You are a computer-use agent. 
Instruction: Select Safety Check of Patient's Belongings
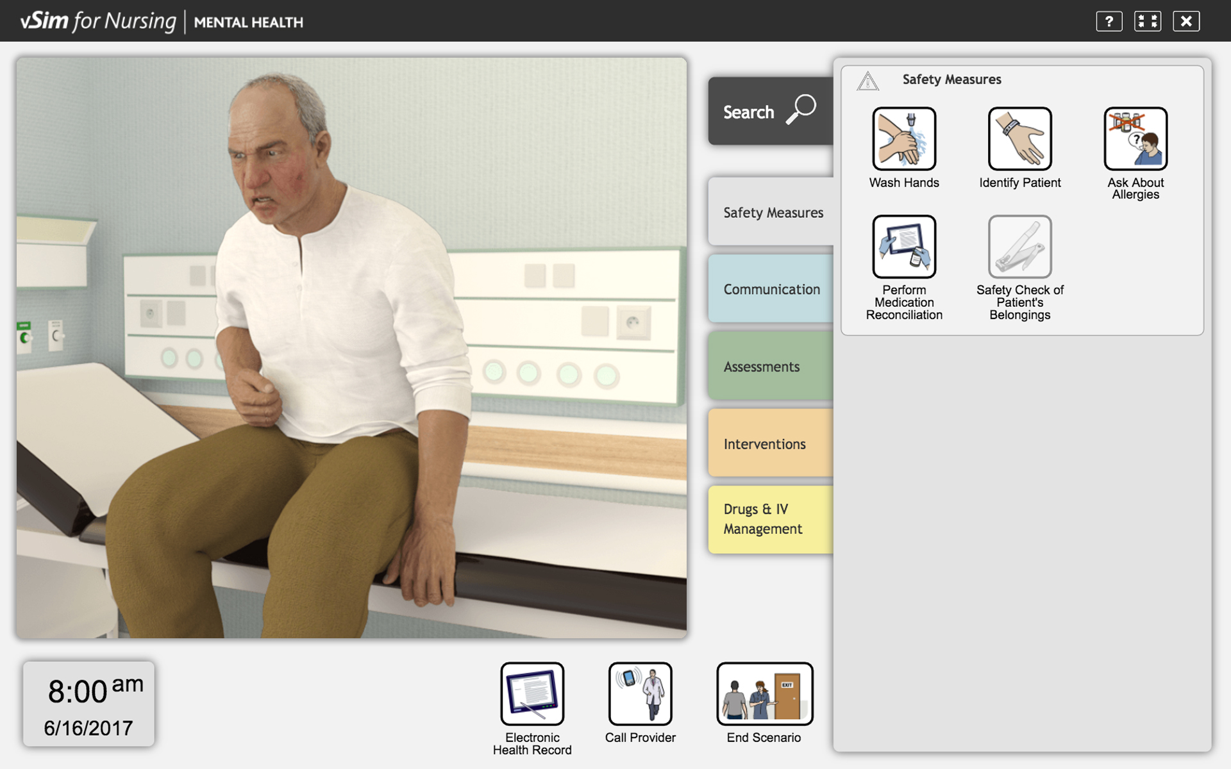tap(1019, 247)
